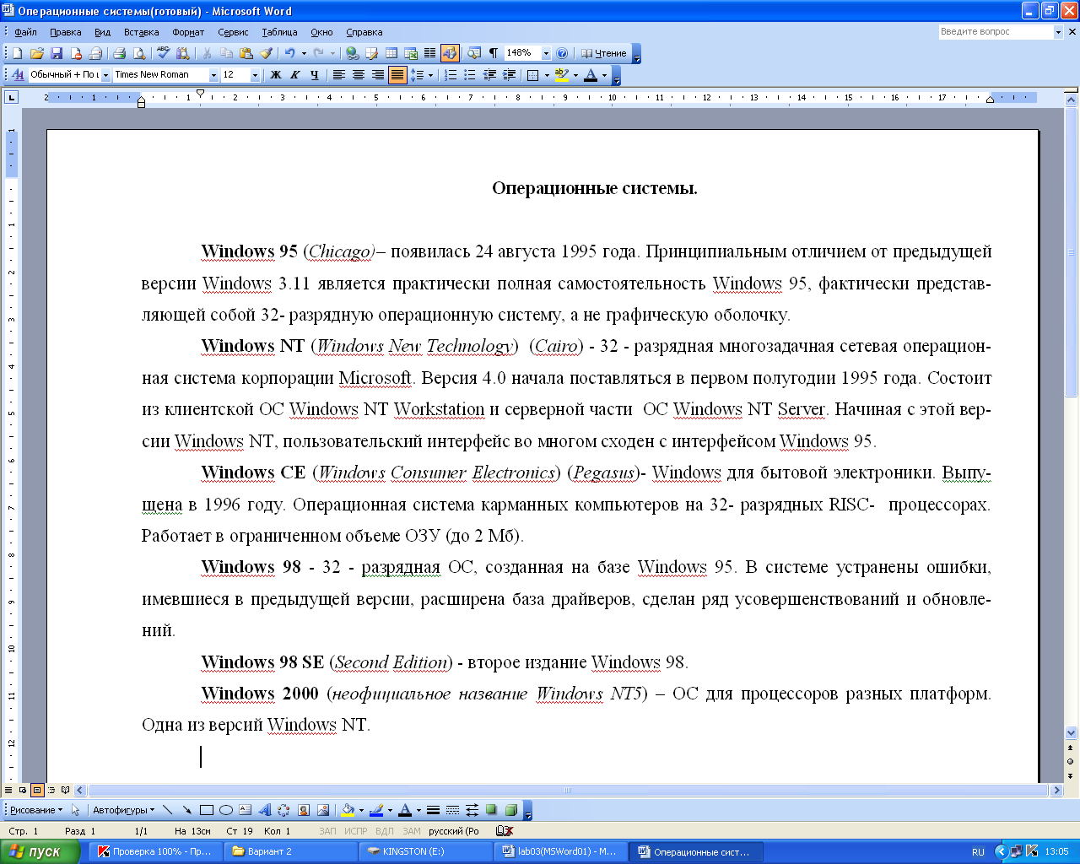This screenshot has height=864, width=1080.
Task: Select the Oval drawing tool
Action: pos(226,810)
